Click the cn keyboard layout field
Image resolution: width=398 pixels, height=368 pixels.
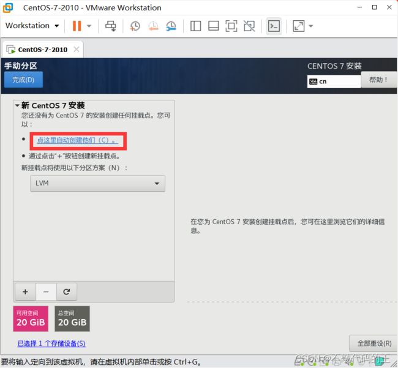[x=334, y=81]
